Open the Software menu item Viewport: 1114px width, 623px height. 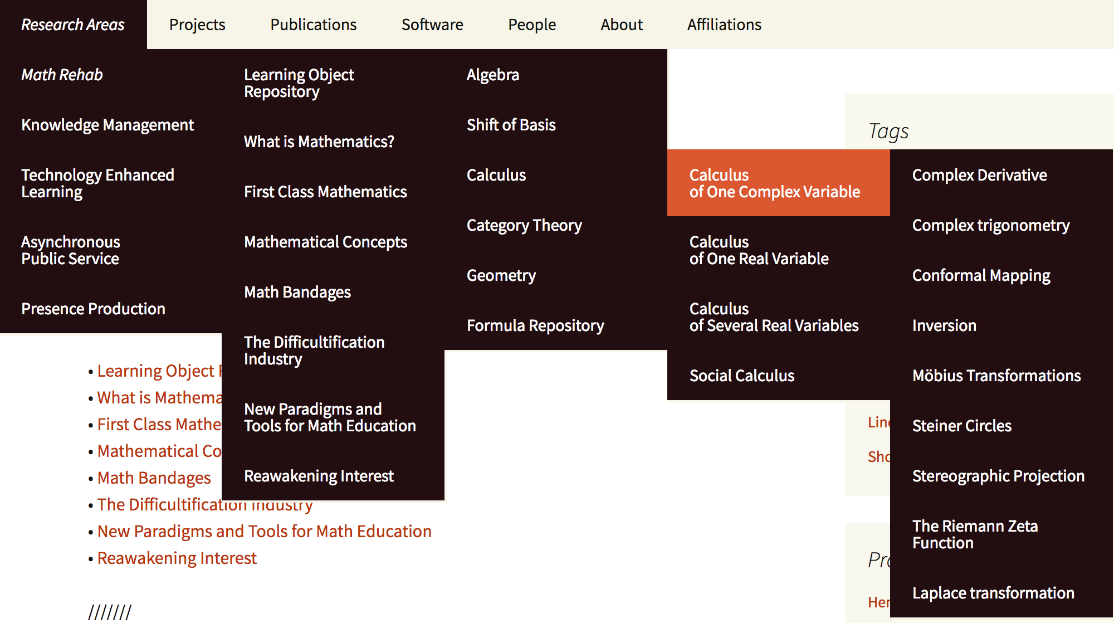coord(432,25)
